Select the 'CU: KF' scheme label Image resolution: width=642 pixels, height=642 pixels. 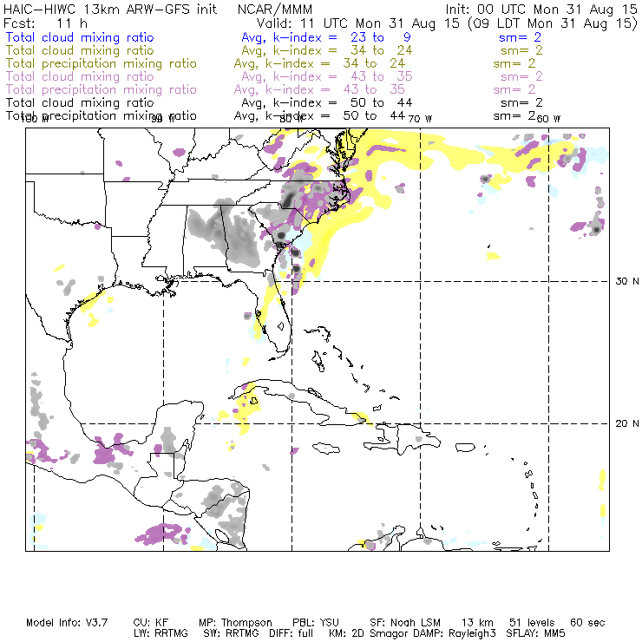(x=151, y=623)
